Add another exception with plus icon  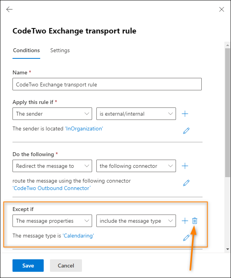click(x=185, y=221)
